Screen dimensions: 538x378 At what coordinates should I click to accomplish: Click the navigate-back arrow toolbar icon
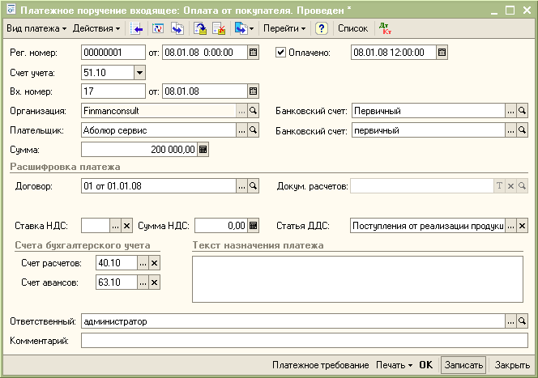point(137,28)
